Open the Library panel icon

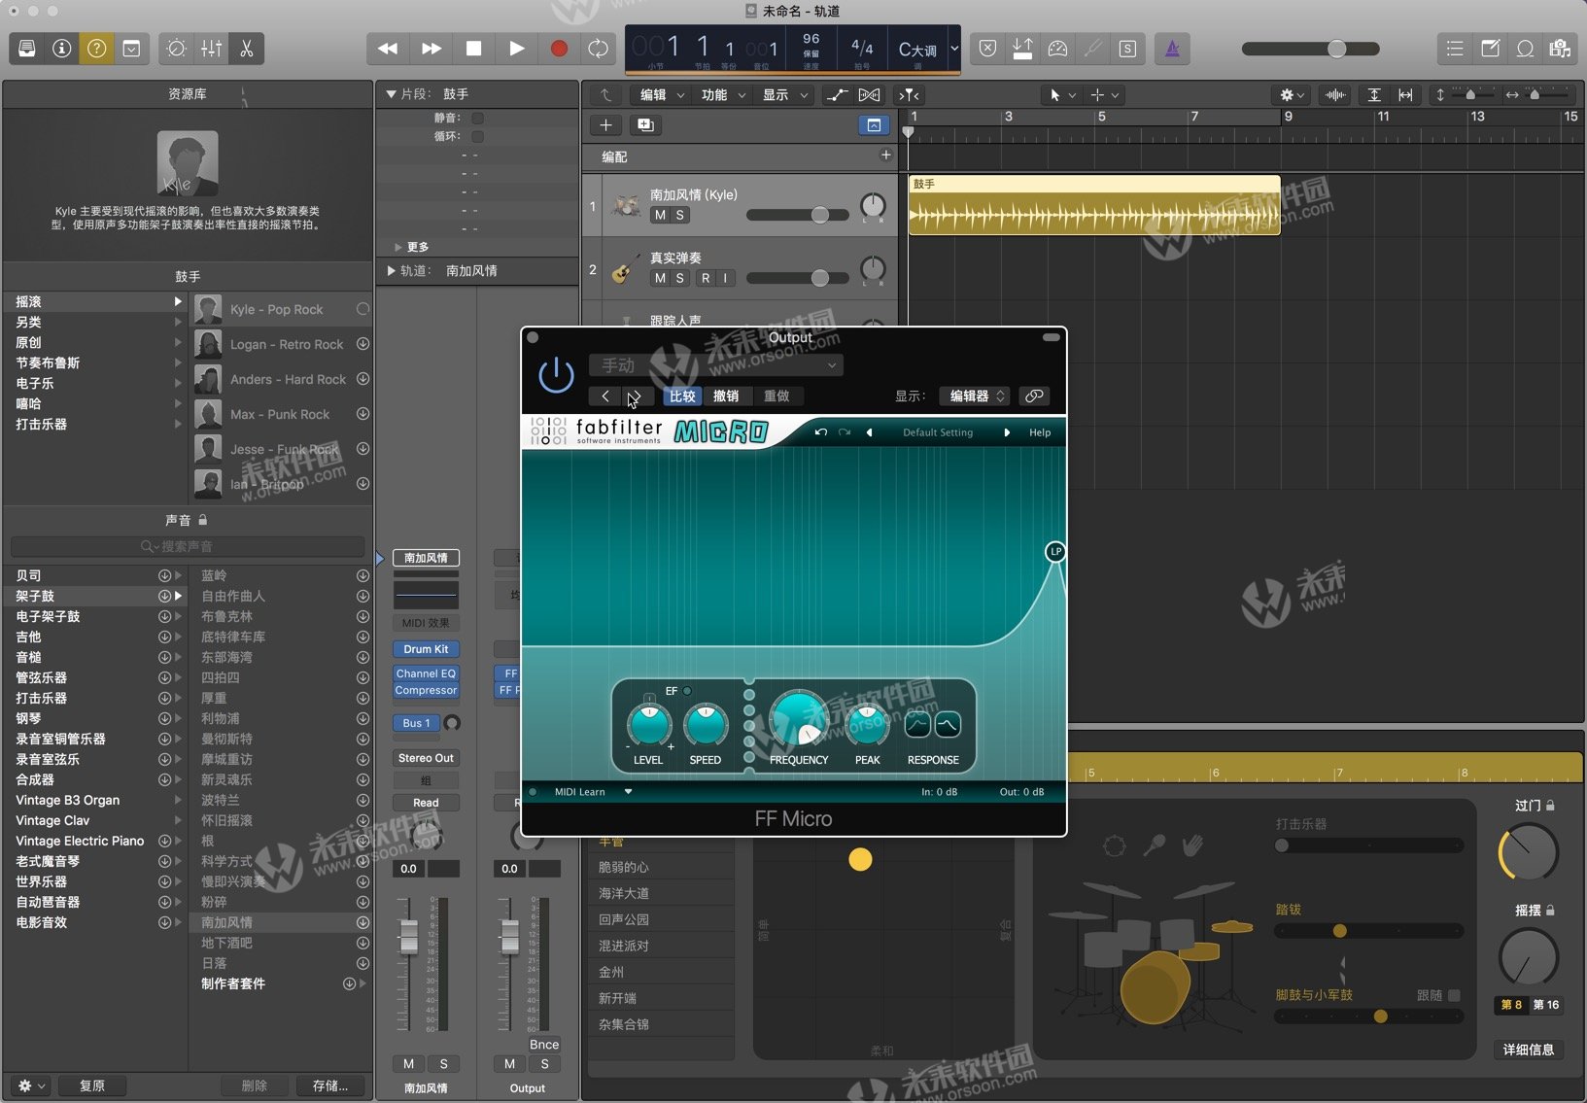coord(27,49)
